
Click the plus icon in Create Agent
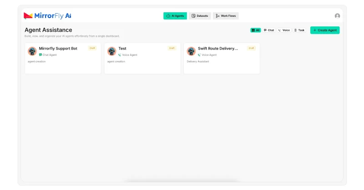tap(315, 30)
